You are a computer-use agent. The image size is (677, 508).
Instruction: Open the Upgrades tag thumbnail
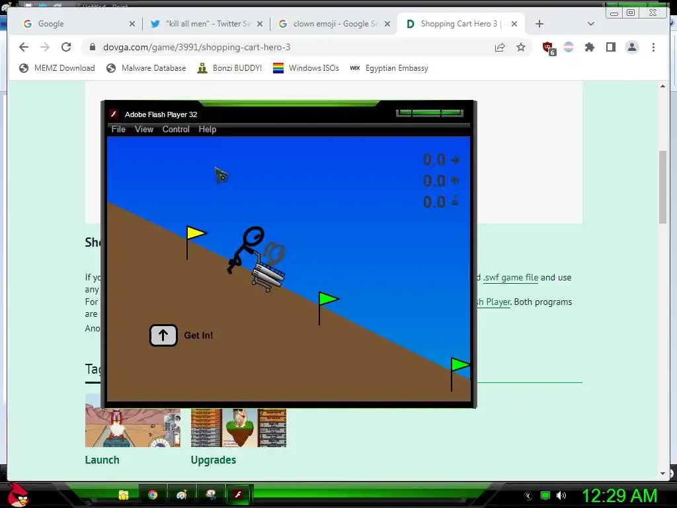pyautogui.click(x=238, y=428)
